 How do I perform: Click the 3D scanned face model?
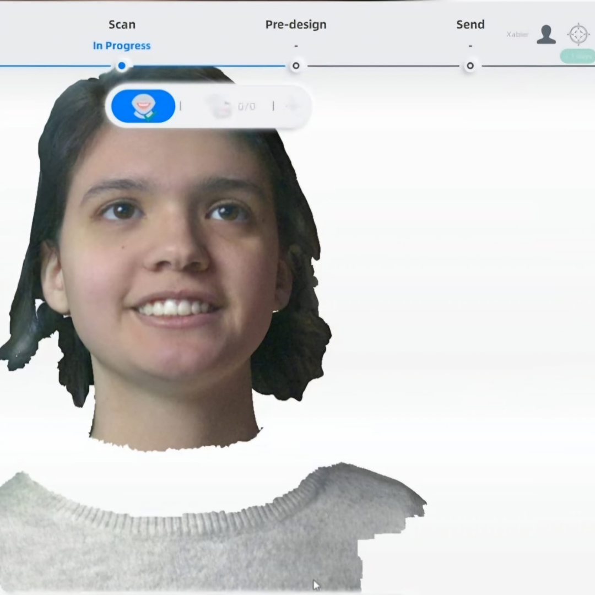(x=171, y=248)
